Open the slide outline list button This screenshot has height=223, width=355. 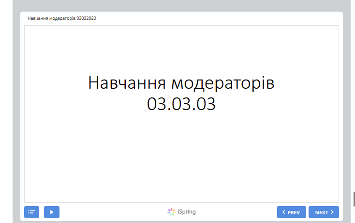pos(31,212)
